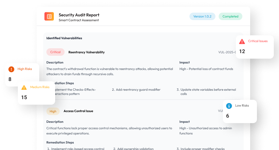279x150 pixels.
Task: Click the Security Audit Report heading
Action: coord(79,15)
